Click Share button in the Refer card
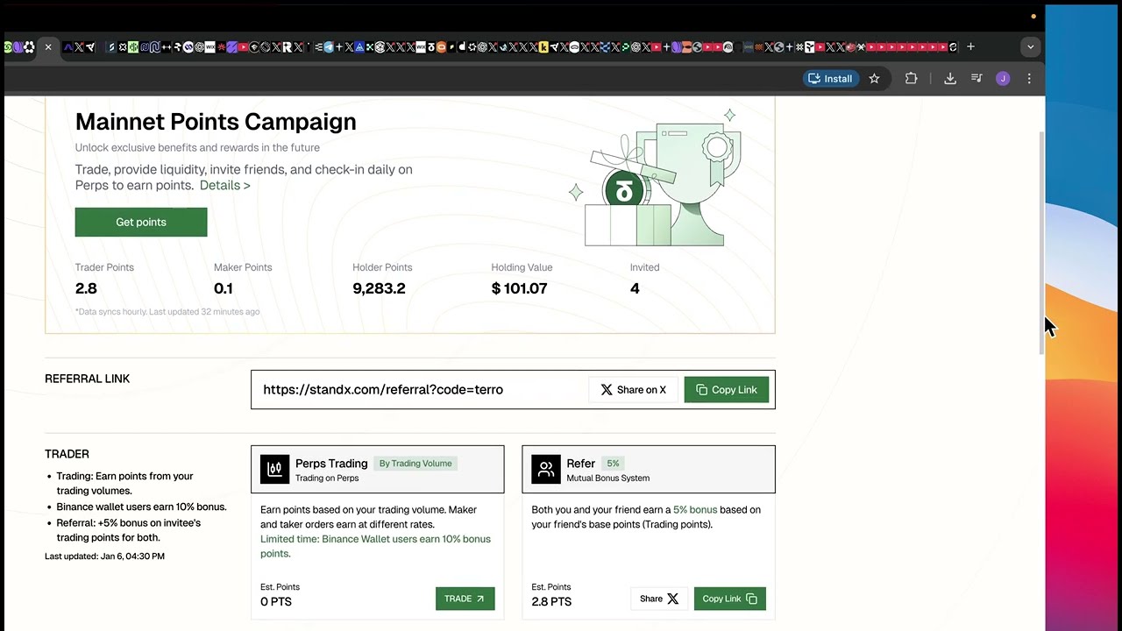The image size is (1122, 631). [x=659, y=599]
